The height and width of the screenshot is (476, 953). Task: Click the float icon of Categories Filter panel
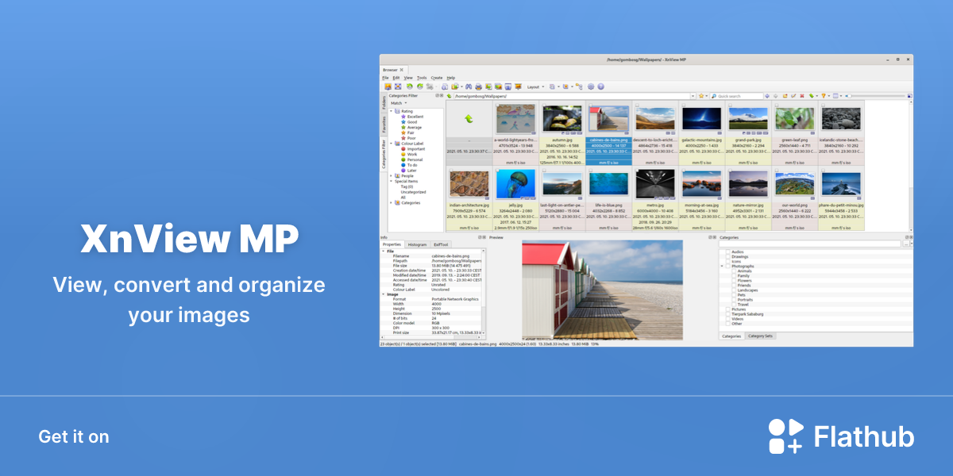437,95
